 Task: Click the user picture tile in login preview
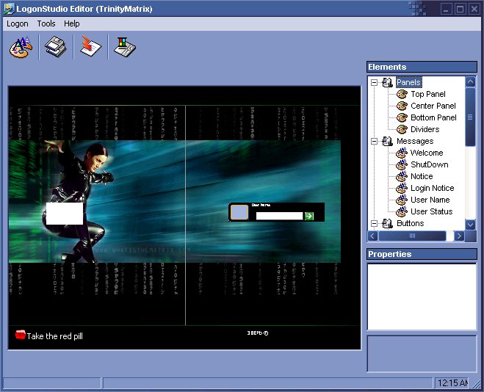pyautogui.click(x=239, y=212)
